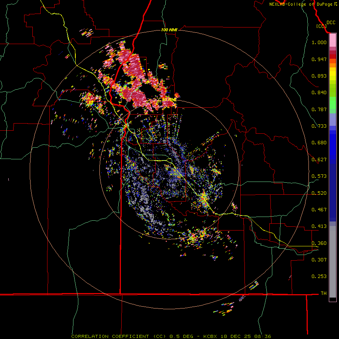Select the 0.413 scale value
This screenshot has height=339, width=339.
(x=319, y=226)
